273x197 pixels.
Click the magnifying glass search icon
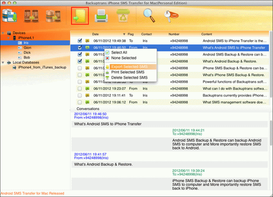point(149,15)
